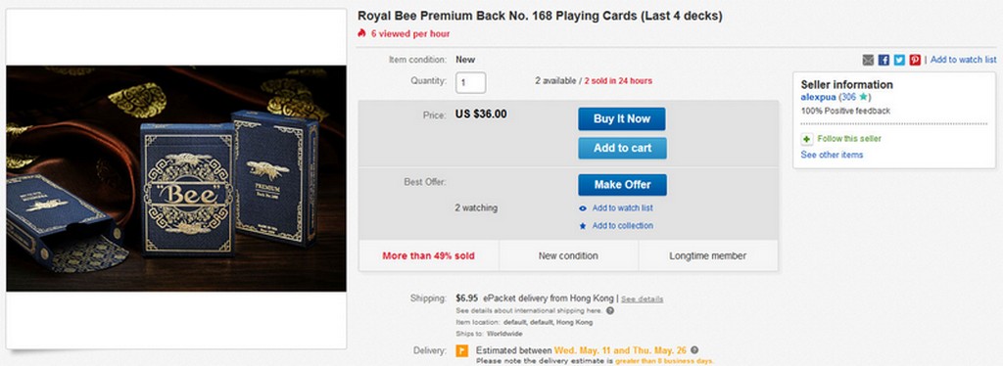Click the Make Offer button
This screenshot has width=1003, height=366.
tap(622, 185)
